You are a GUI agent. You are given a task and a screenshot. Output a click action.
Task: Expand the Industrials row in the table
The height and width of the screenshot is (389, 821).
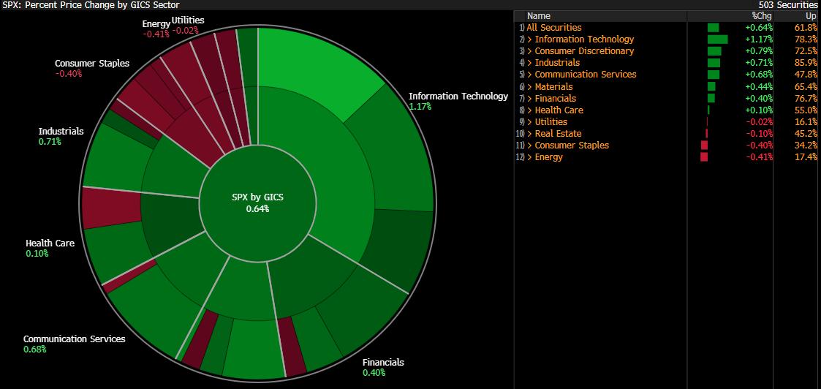[529, 63]
